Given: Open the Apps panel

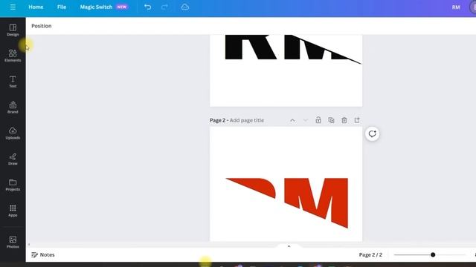Looking at the screenshot, I should click(x=13, y=211).
